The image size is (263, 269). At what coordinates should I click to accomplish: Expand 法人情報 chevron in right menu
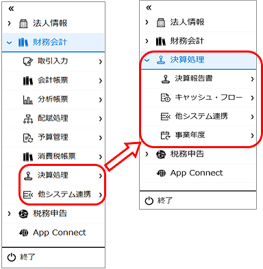click(147, 22)
